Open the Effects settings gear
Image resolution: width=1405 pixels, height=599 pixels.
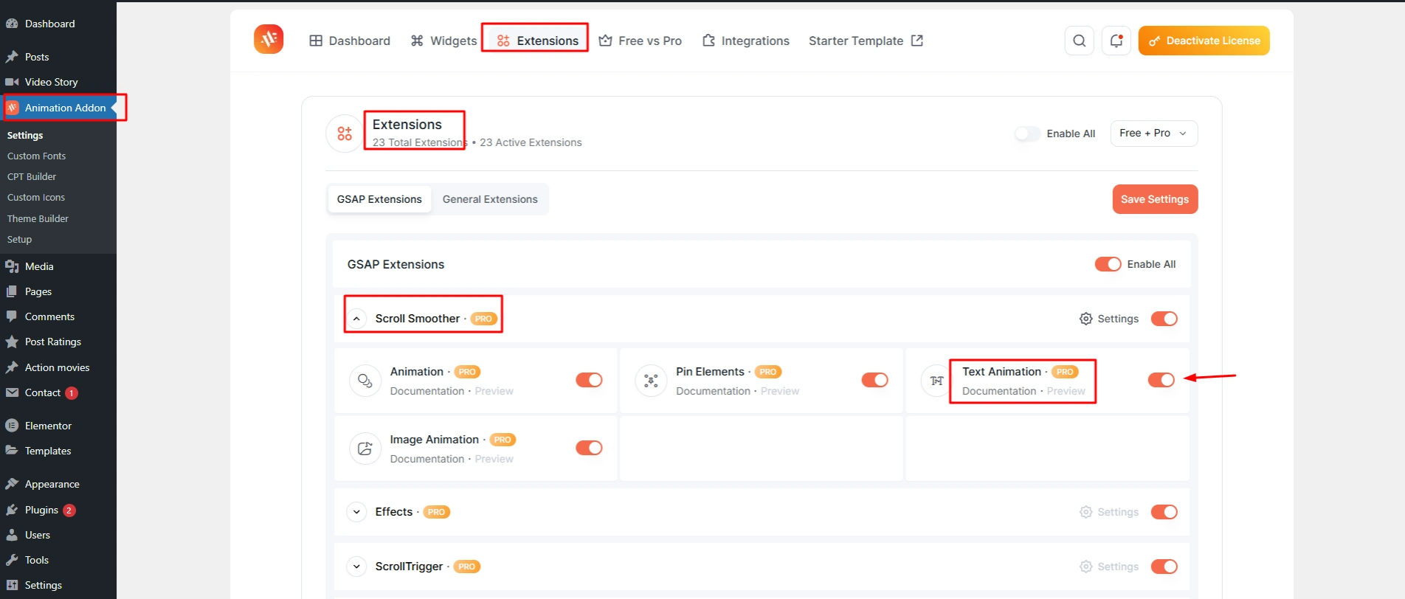point(1085,512)
